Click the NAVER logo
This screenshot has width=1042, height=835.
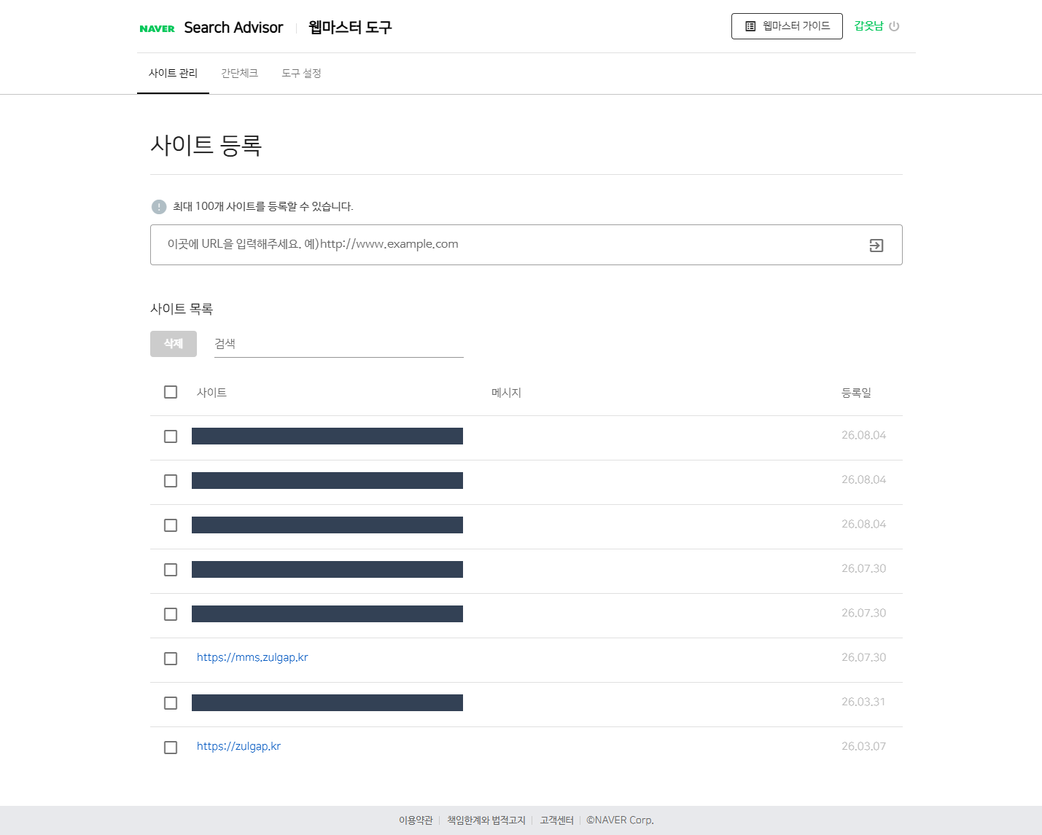click(157, 28)
